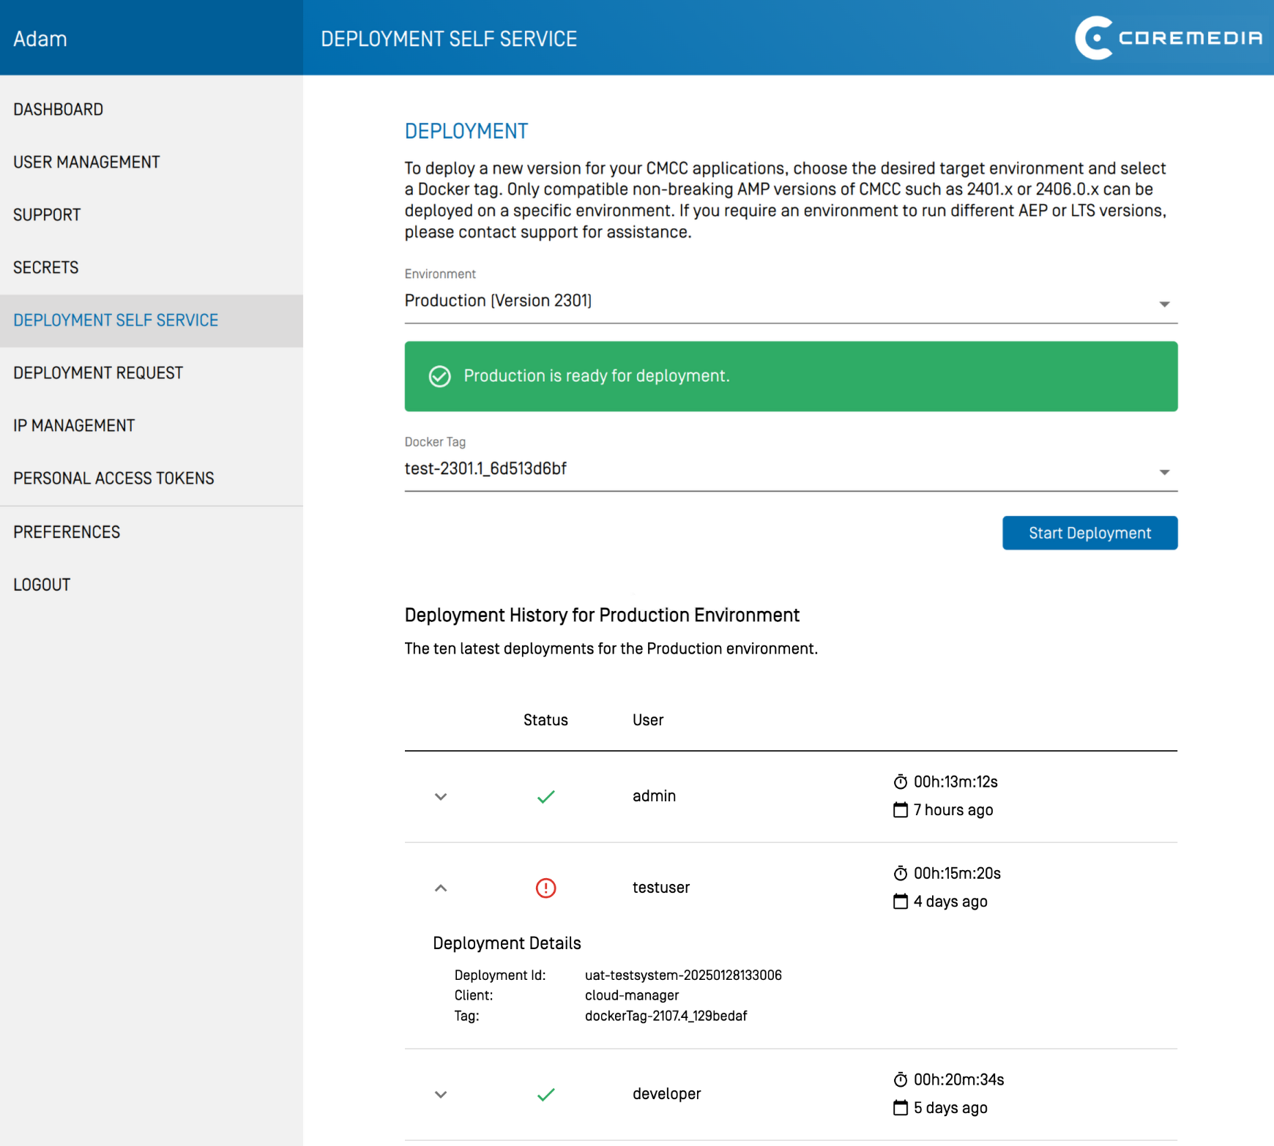Click the Status column header
The height and width of the screenshot is (1146, 1274).
click(x=545, y=720)
